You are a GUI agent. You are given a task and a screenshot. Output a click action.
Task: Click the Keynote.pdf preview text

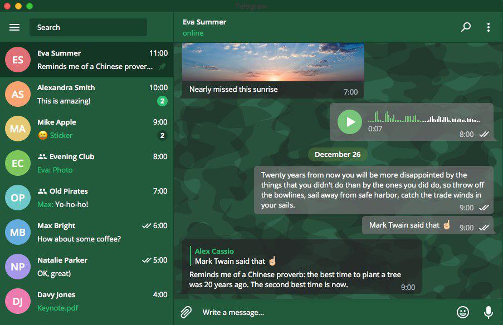coord(58,308)
